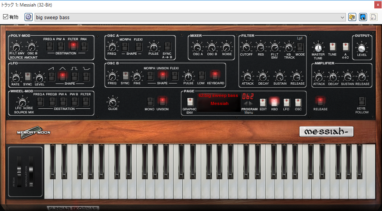This screenshot has width=382, height=211.
Task: Click the MASTER TUNE knob
Action: coord(318,47)
